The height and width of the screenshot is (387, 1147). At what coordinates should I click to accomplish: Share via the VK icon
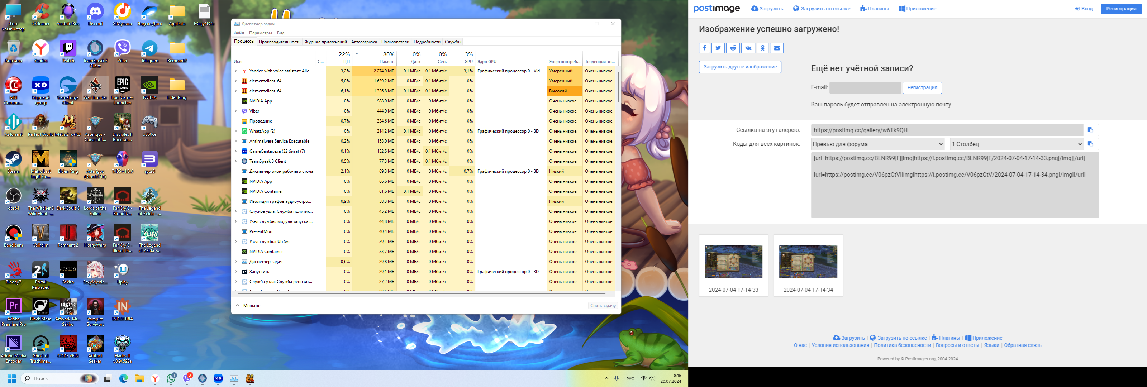(748, 48)
